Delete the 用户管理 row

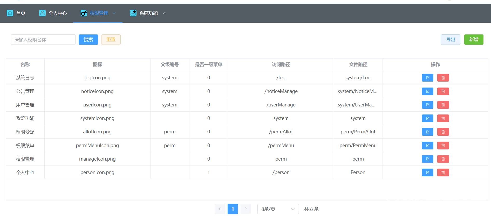click(443, 105)
